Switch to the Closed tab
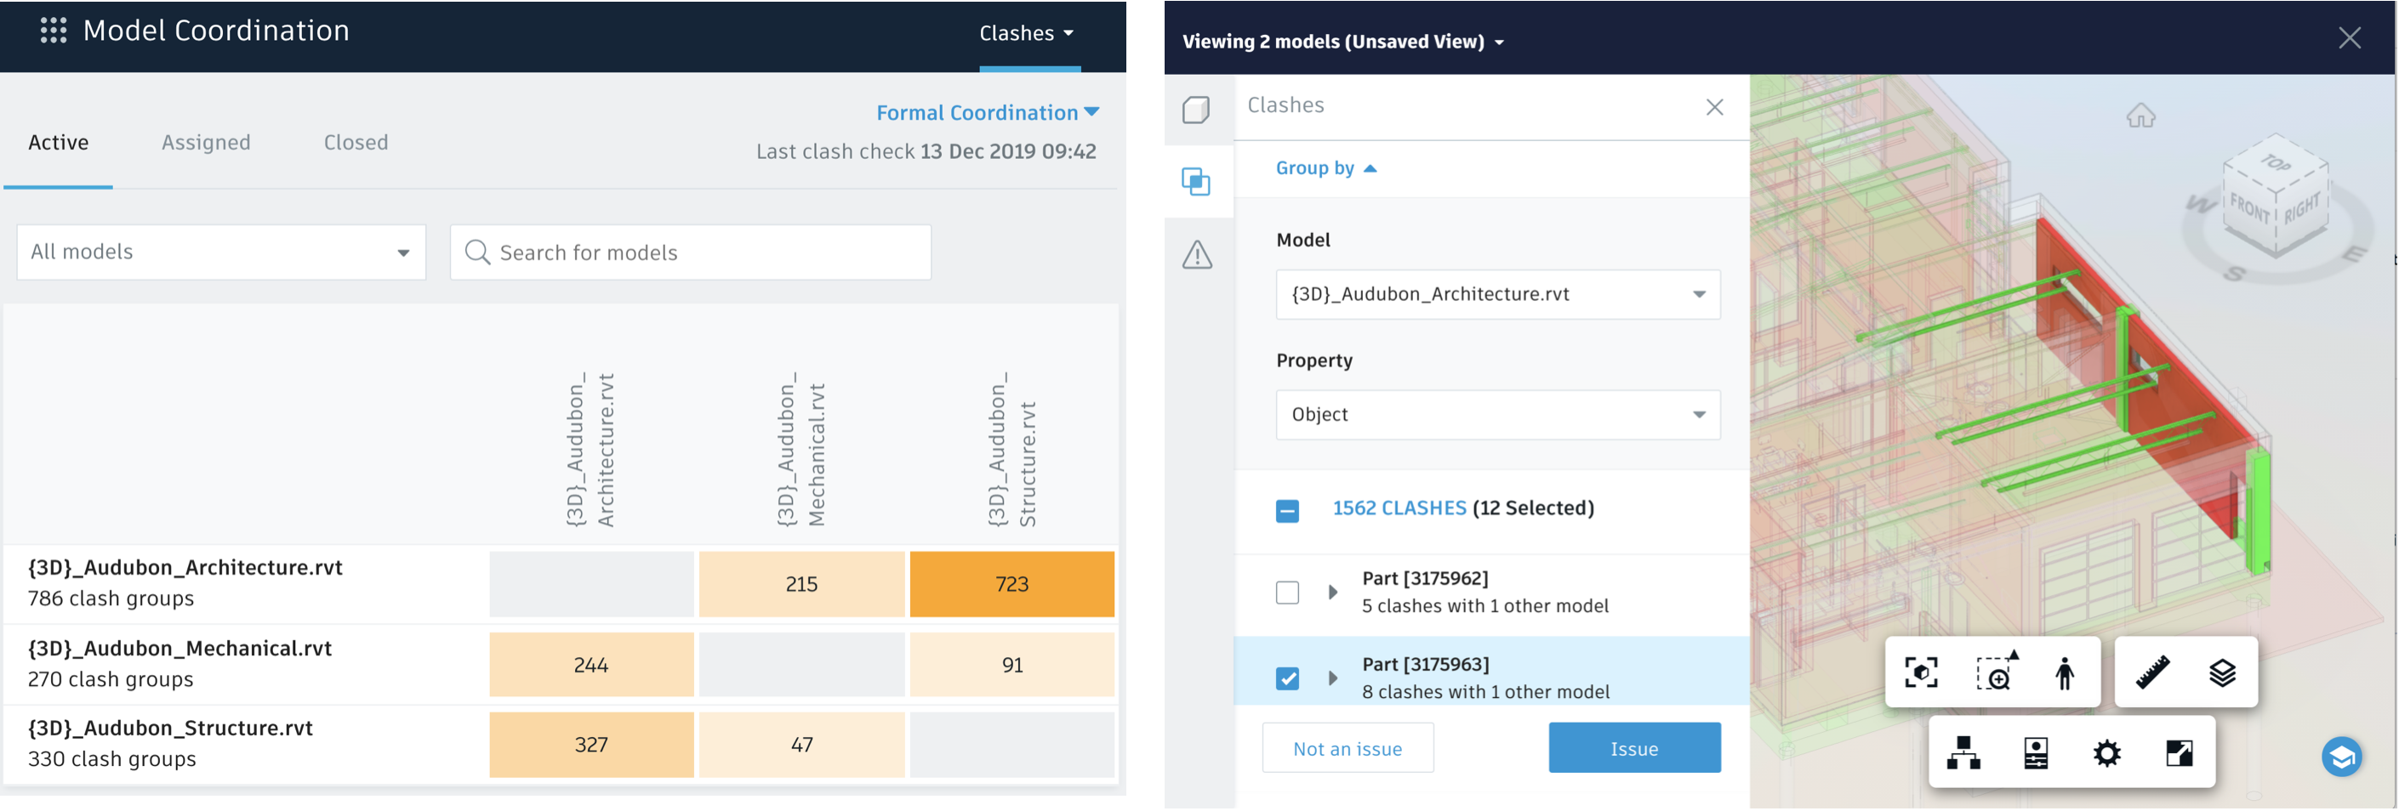The width and height of the screenshot is (2399, 811). click(356, 141)
